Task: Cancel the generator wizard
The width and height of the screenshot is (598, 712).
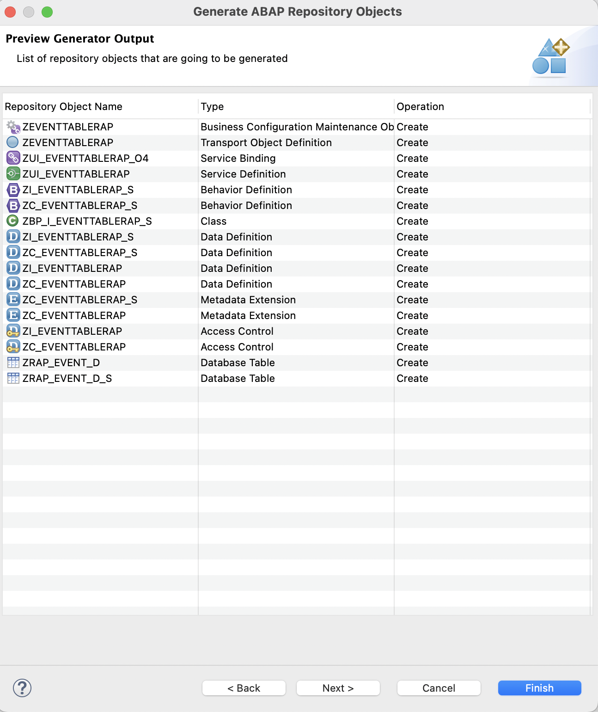Action: 439,688
